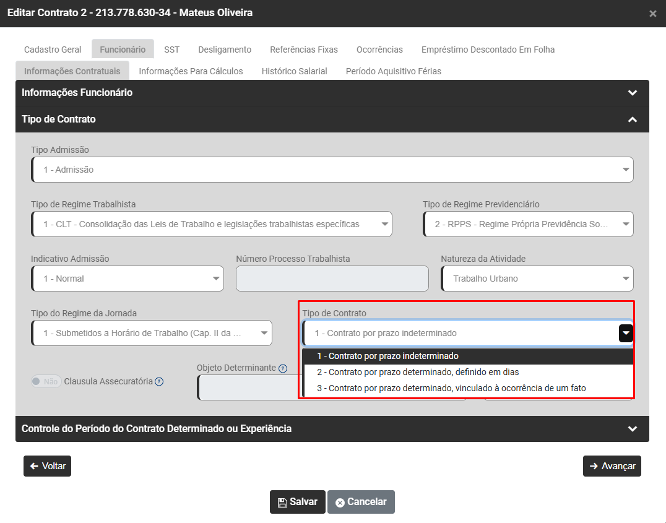This screenshot has width=666, height=523.
Task: Click help icon beside Objeto Determinante
Action: coord(283,368)
